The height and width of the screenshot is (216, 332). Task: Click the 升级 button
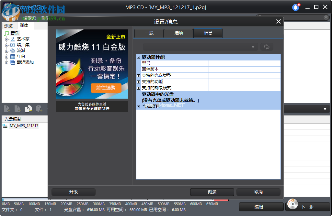tap(73, 192)
